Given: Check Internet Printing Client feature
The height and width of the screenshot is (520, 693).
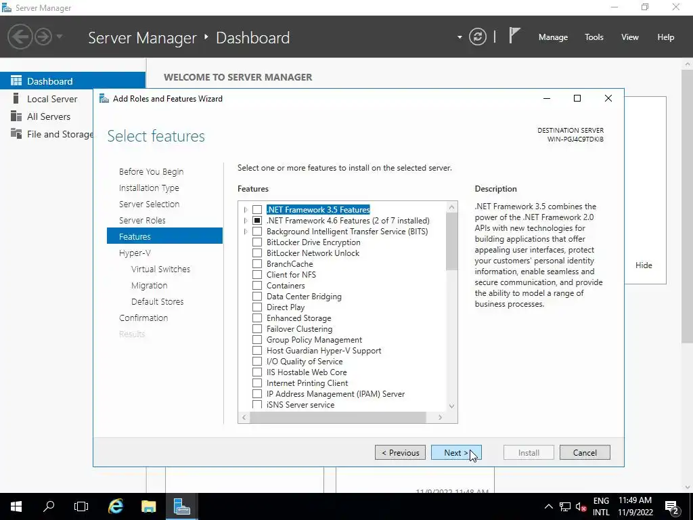Looking at the screenshot, I should (257, 383).
